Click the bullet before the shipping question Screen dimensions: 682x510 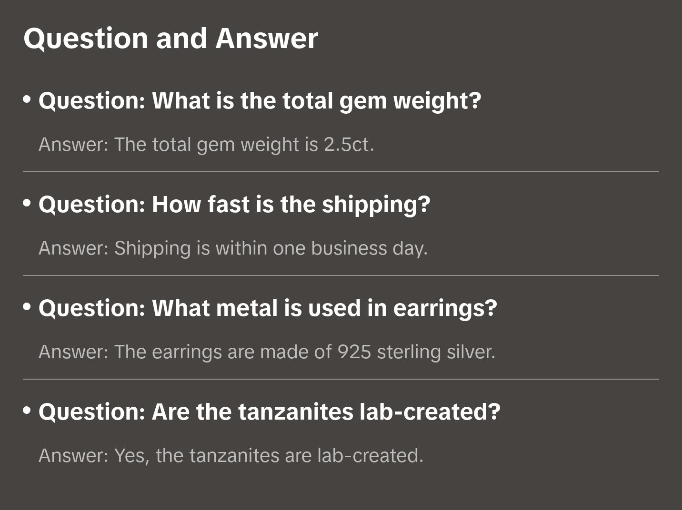coord(27,203)
